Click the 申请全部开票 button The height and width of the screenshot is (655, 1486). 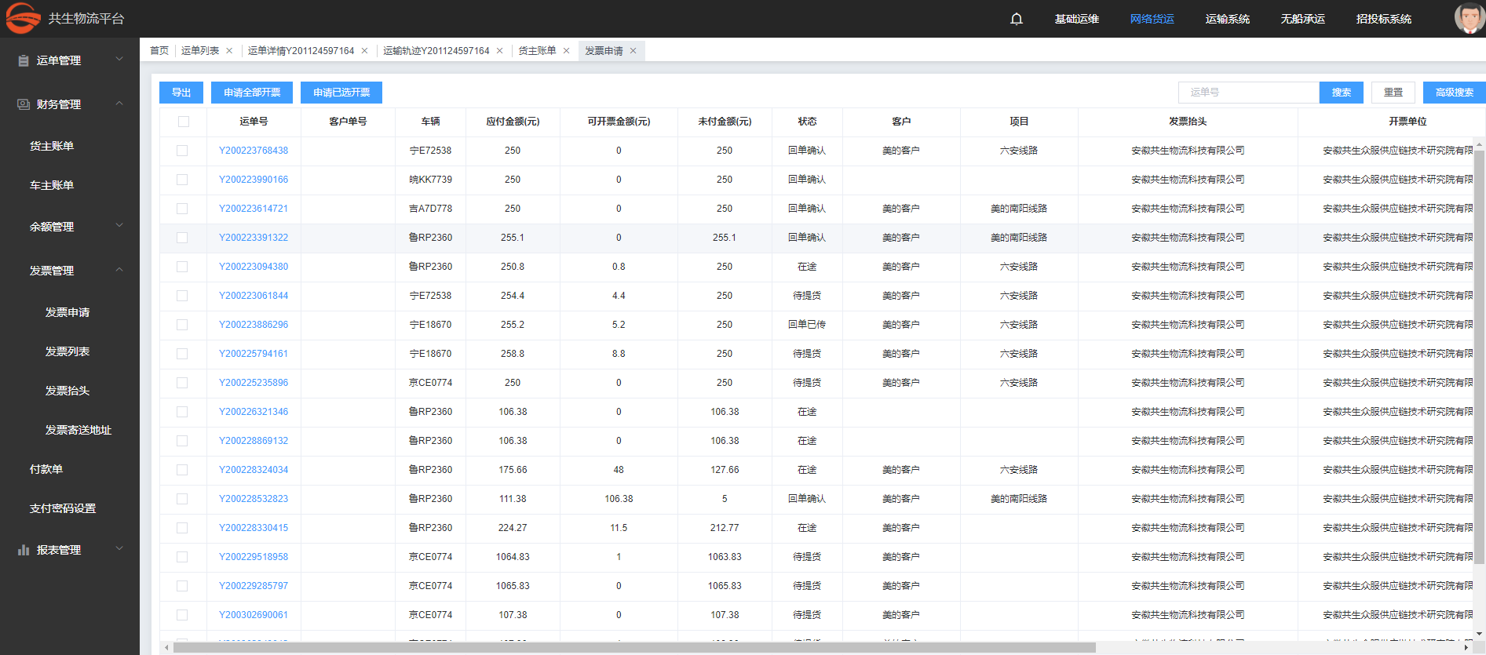coord(252,93)
